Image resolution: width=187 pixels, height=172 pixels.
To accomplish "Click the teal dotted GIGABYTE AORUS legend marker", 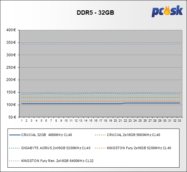I will [14, 148].
